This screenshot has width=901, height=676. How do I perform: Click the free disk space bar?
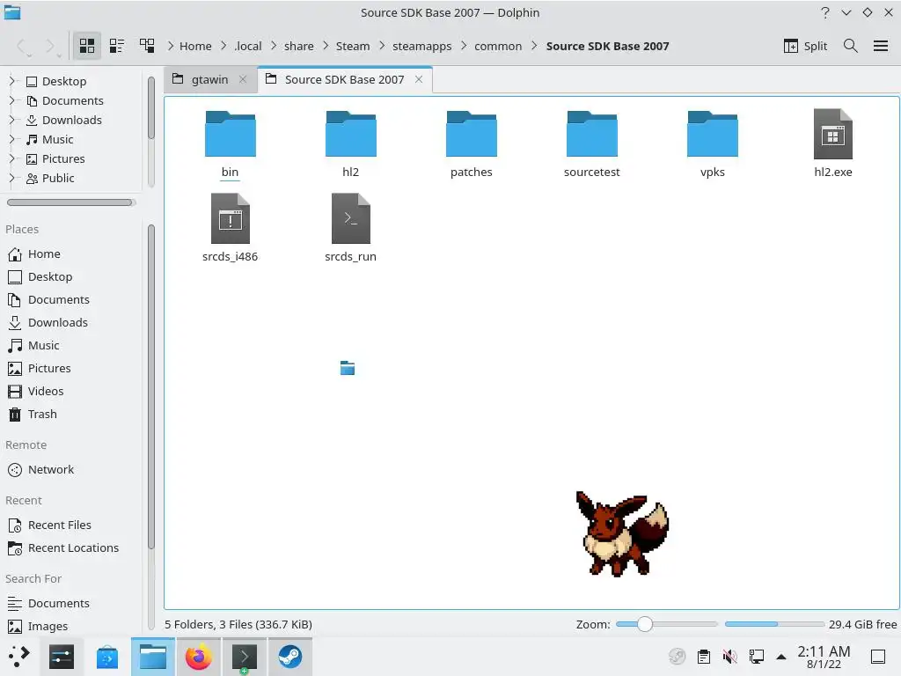pos(774,624)
